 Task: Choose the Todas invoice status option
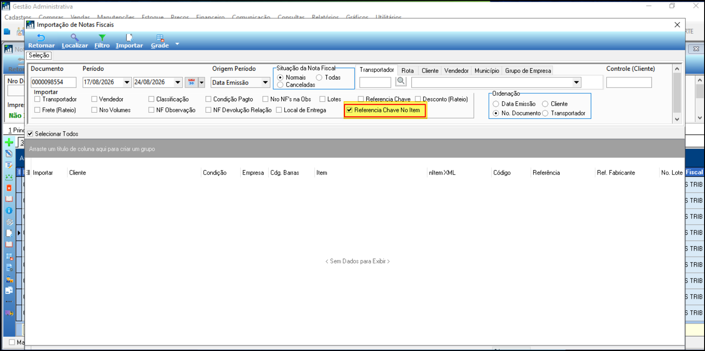click(319, 78)
